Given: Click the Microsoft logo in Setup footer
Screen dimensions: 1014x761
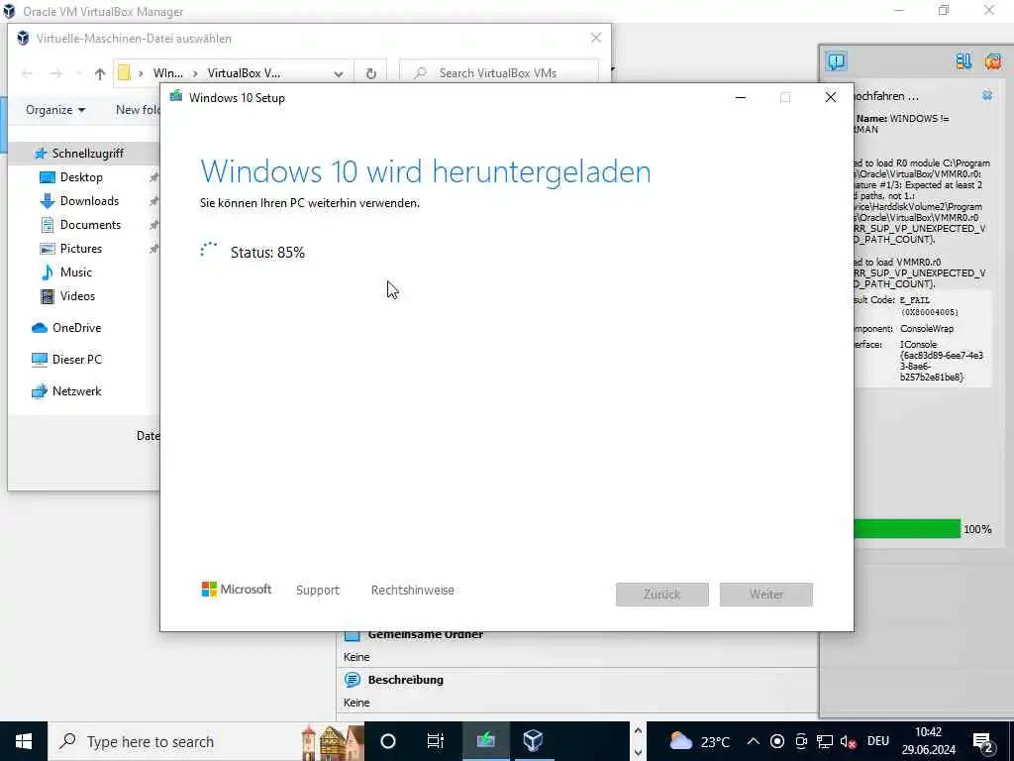Looking at the screenshot, I should point(237,589).
